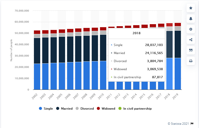Click the Married segment of the 2005 bar

click(x=62, y=50)
